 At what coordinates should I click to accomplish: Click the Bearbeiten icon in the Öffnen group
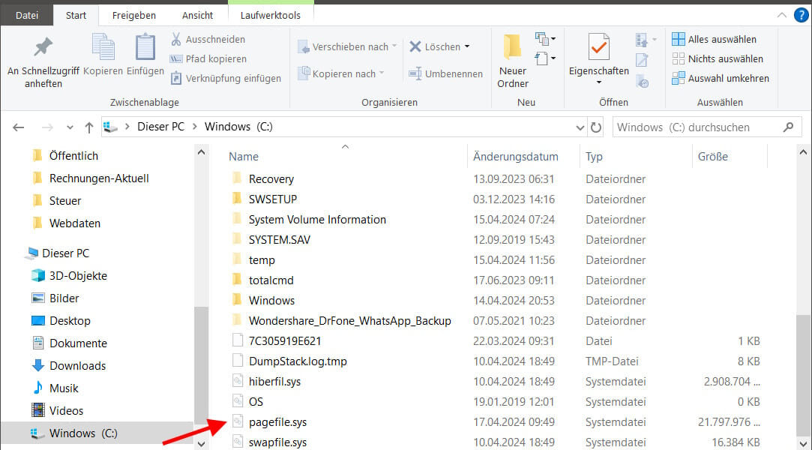(x=642, y=61)
